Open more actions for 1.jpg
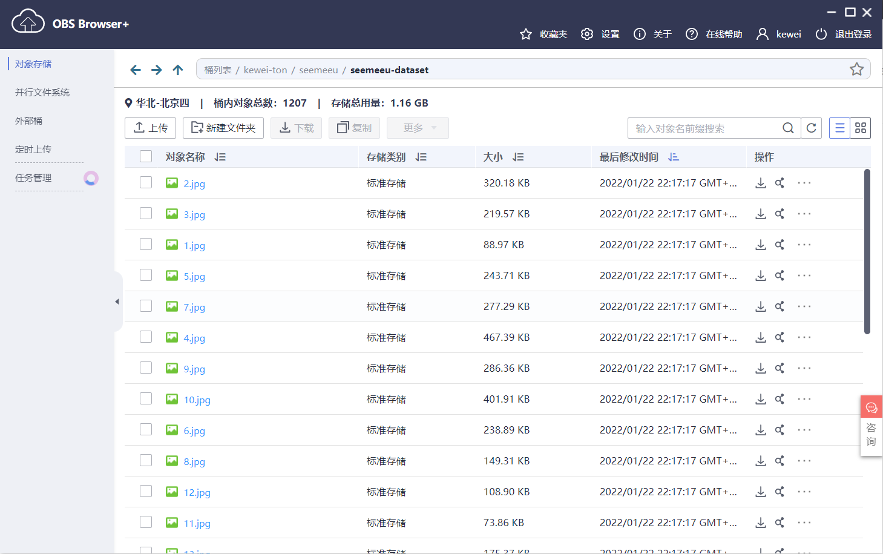 point(804,245)
